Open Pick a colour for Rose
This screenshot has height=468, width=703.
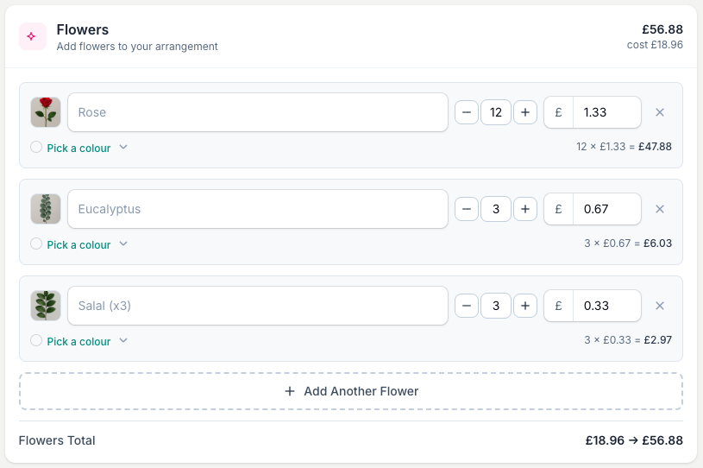coord(78,148)
